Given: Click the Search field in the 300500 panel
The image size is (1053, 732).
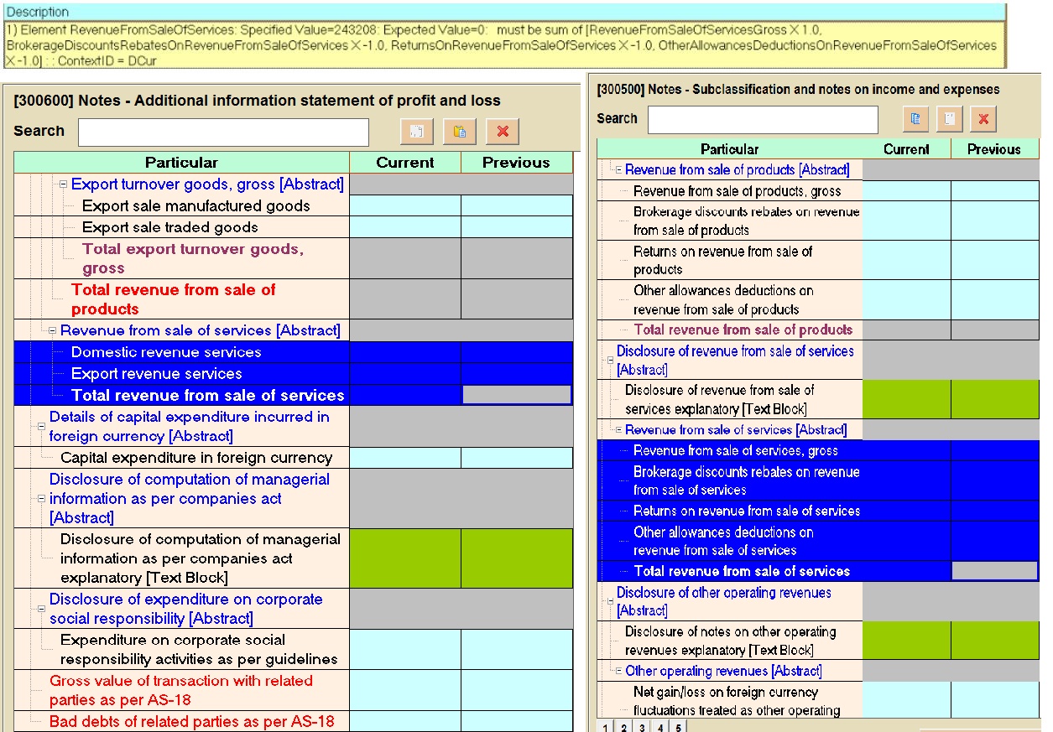Looking at the screenshot, I should 762,119.
